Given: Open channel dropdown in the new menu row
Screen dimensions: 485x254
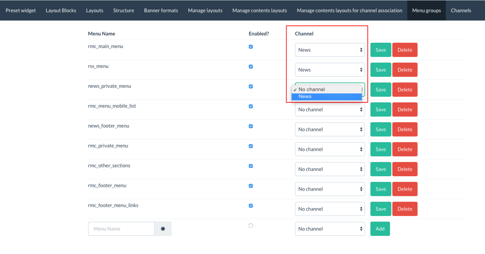Looking at the screenshot, I should [330, 229].
